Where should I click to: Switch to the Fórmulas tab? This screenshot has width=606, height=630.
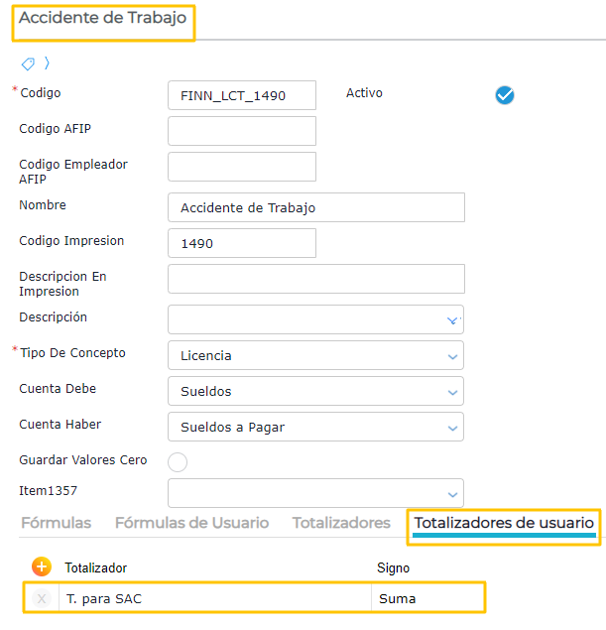pos(56,523)
